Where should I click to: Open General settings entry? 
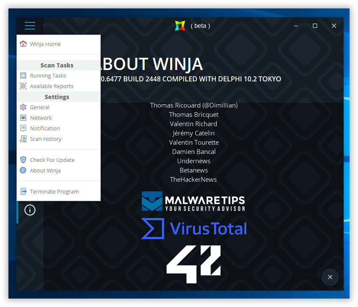tap(59, 107)
